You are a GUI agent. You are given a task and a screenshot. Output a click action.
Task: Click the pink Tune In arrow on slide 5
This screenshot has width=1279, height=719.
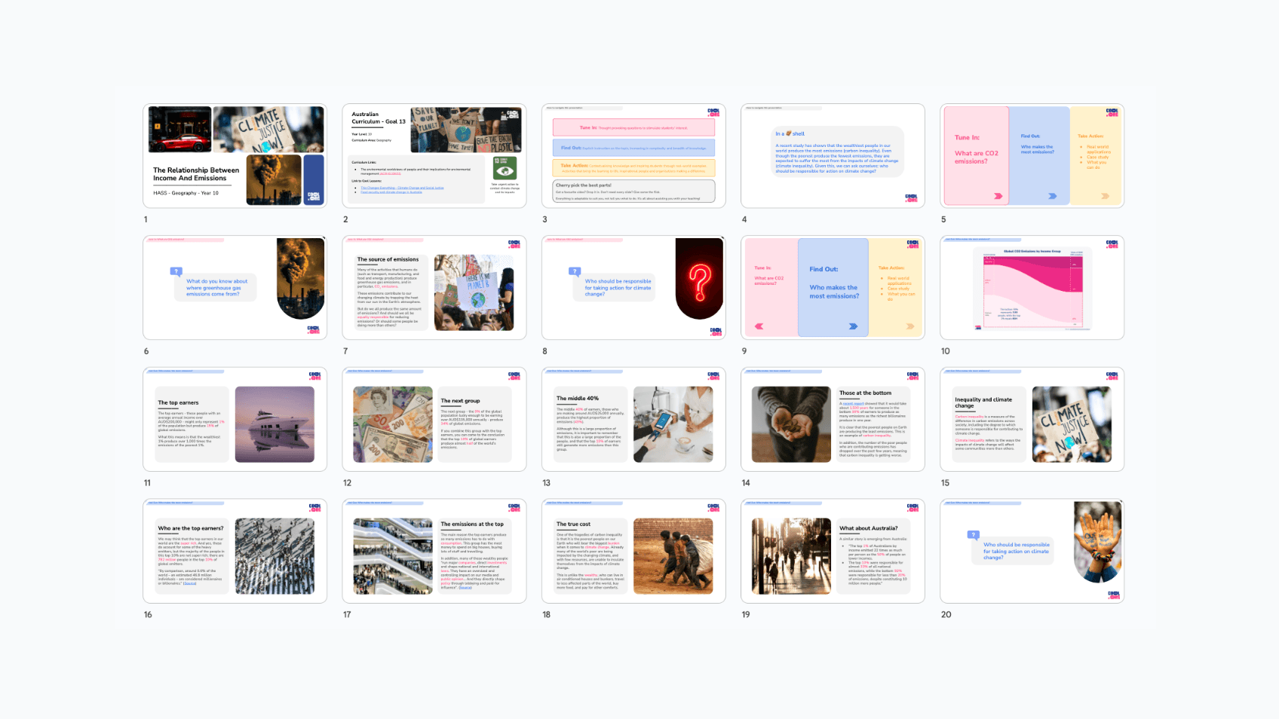(x=998, y=196)
